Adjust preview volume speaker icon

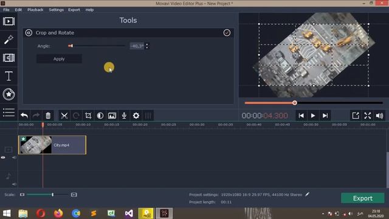(x=379, y=116)
